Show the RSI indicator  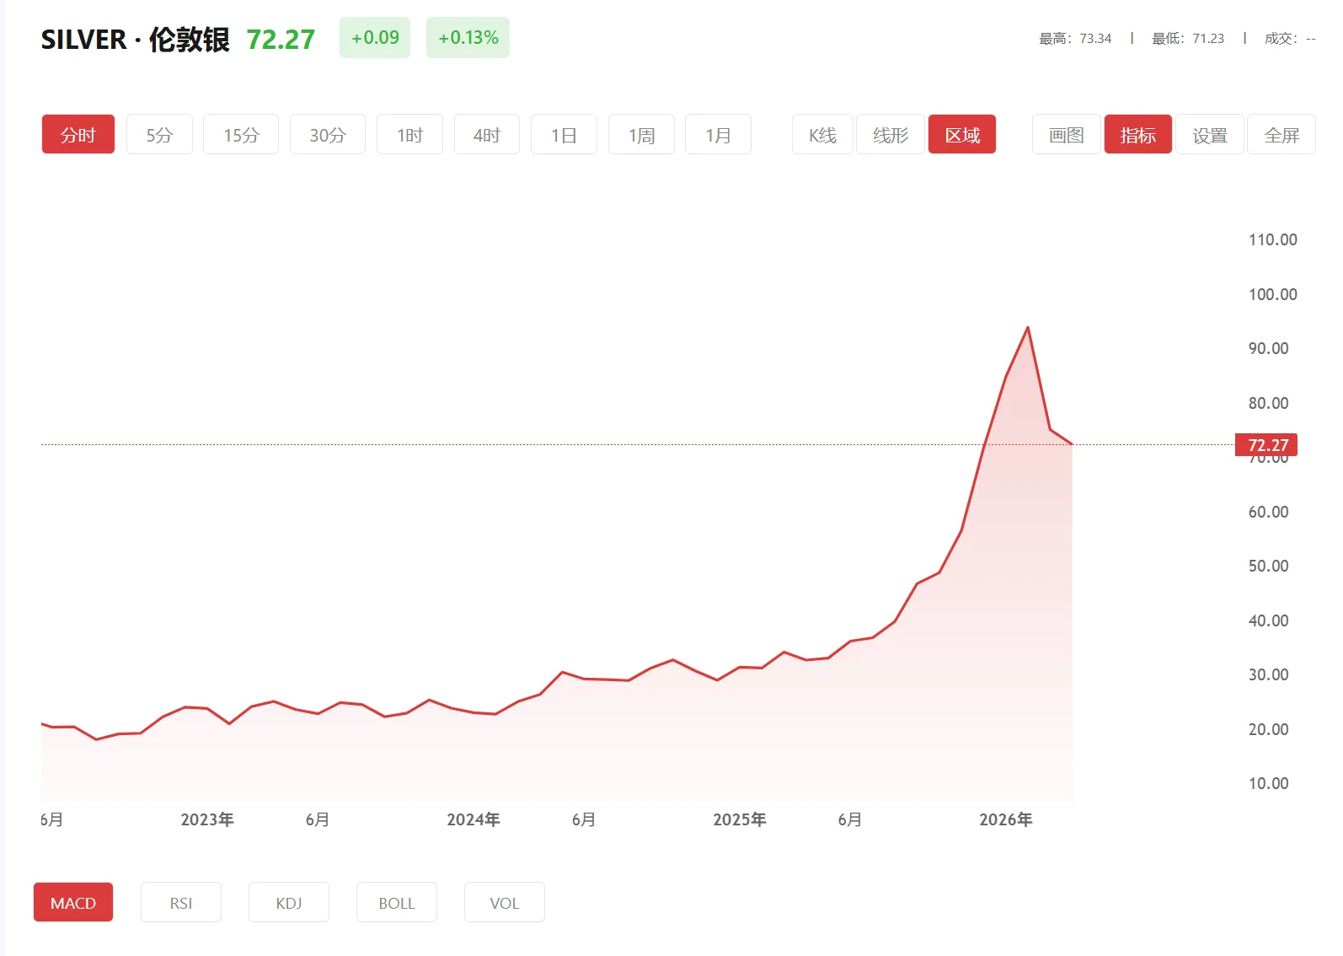pos(181,903)
